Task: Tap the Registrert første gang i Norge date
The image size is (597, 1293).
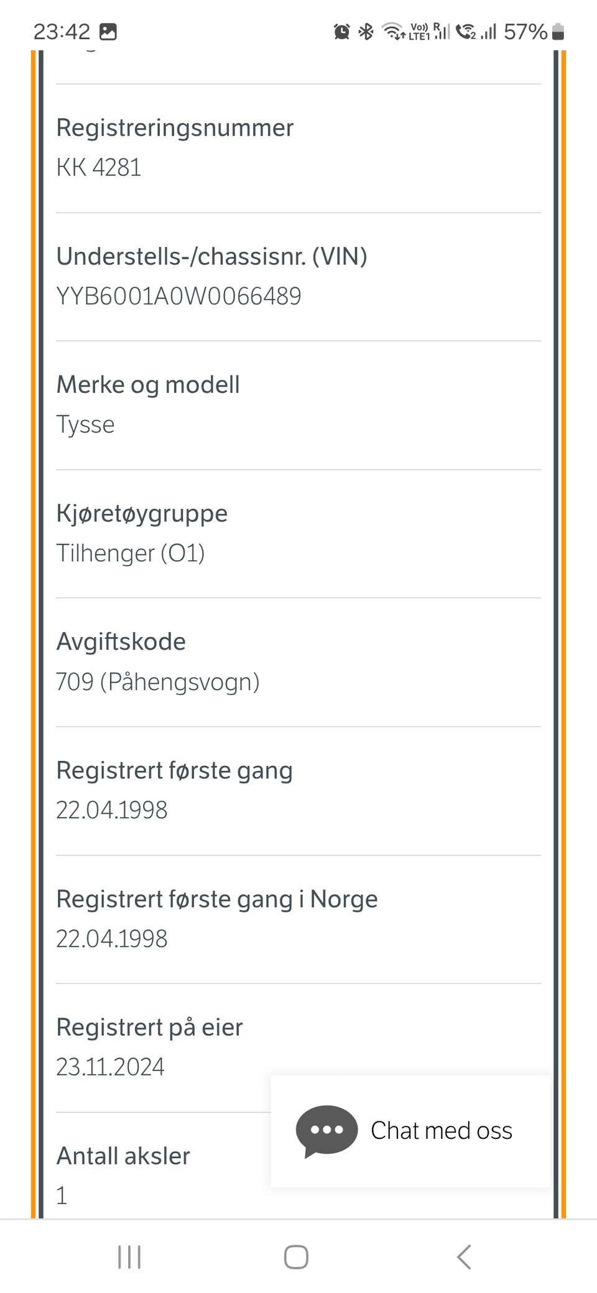Action: coord(112,939)
